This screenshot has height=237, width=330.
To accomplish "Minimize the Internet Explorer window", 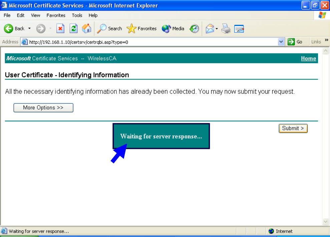I will [x=305, y=5].
